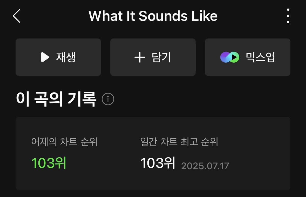Open the three-dot more options menu
306x197 pixels.
288,16
